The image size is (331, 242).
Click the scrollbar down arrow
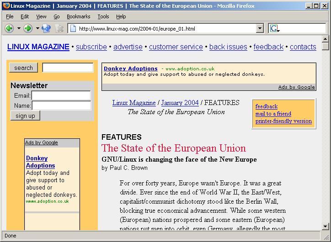(x=326, y=226)
